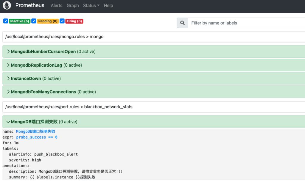The width and height of the screenshot is (305, 185).
Task: Click the description annotation line
Action: [x=66, y=171]
